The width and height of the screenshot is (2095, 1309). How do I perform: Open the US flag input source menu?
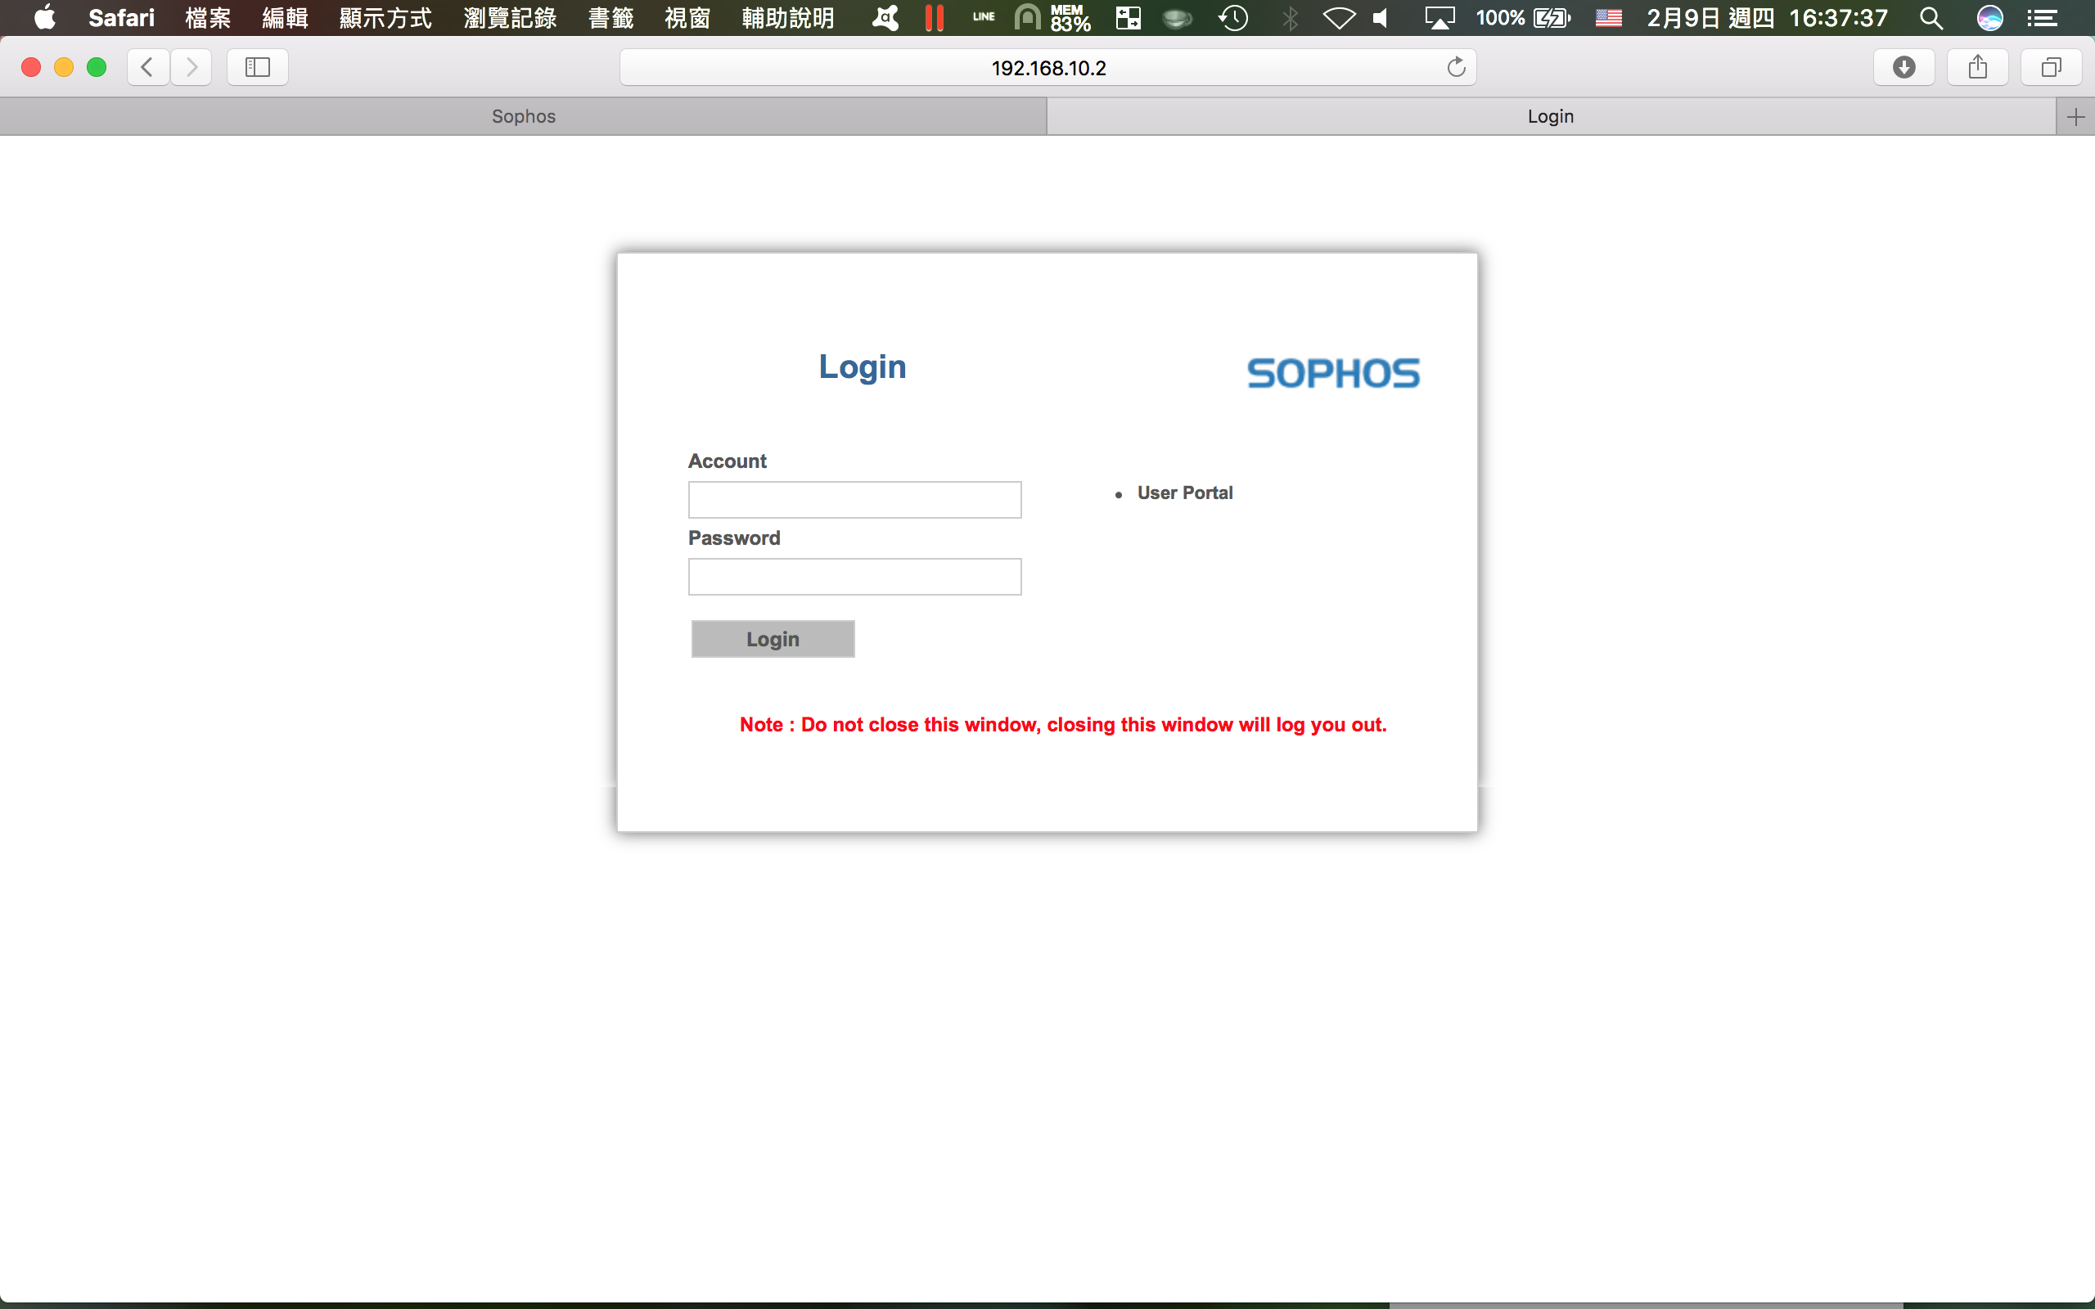[1608, 17]
